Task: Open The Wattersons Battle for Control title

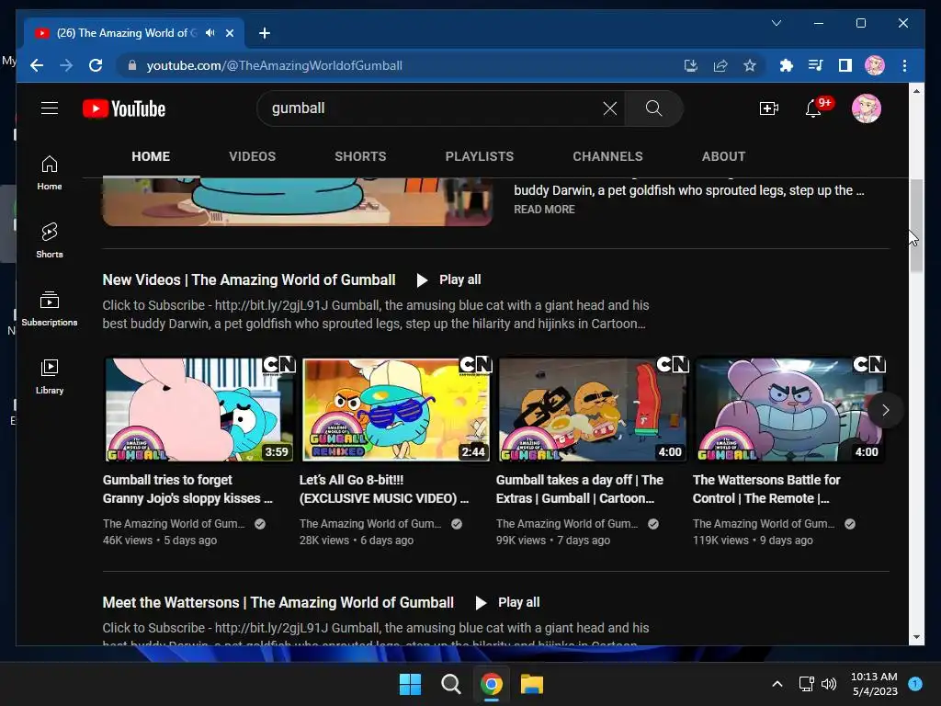Action: point(766,489)
